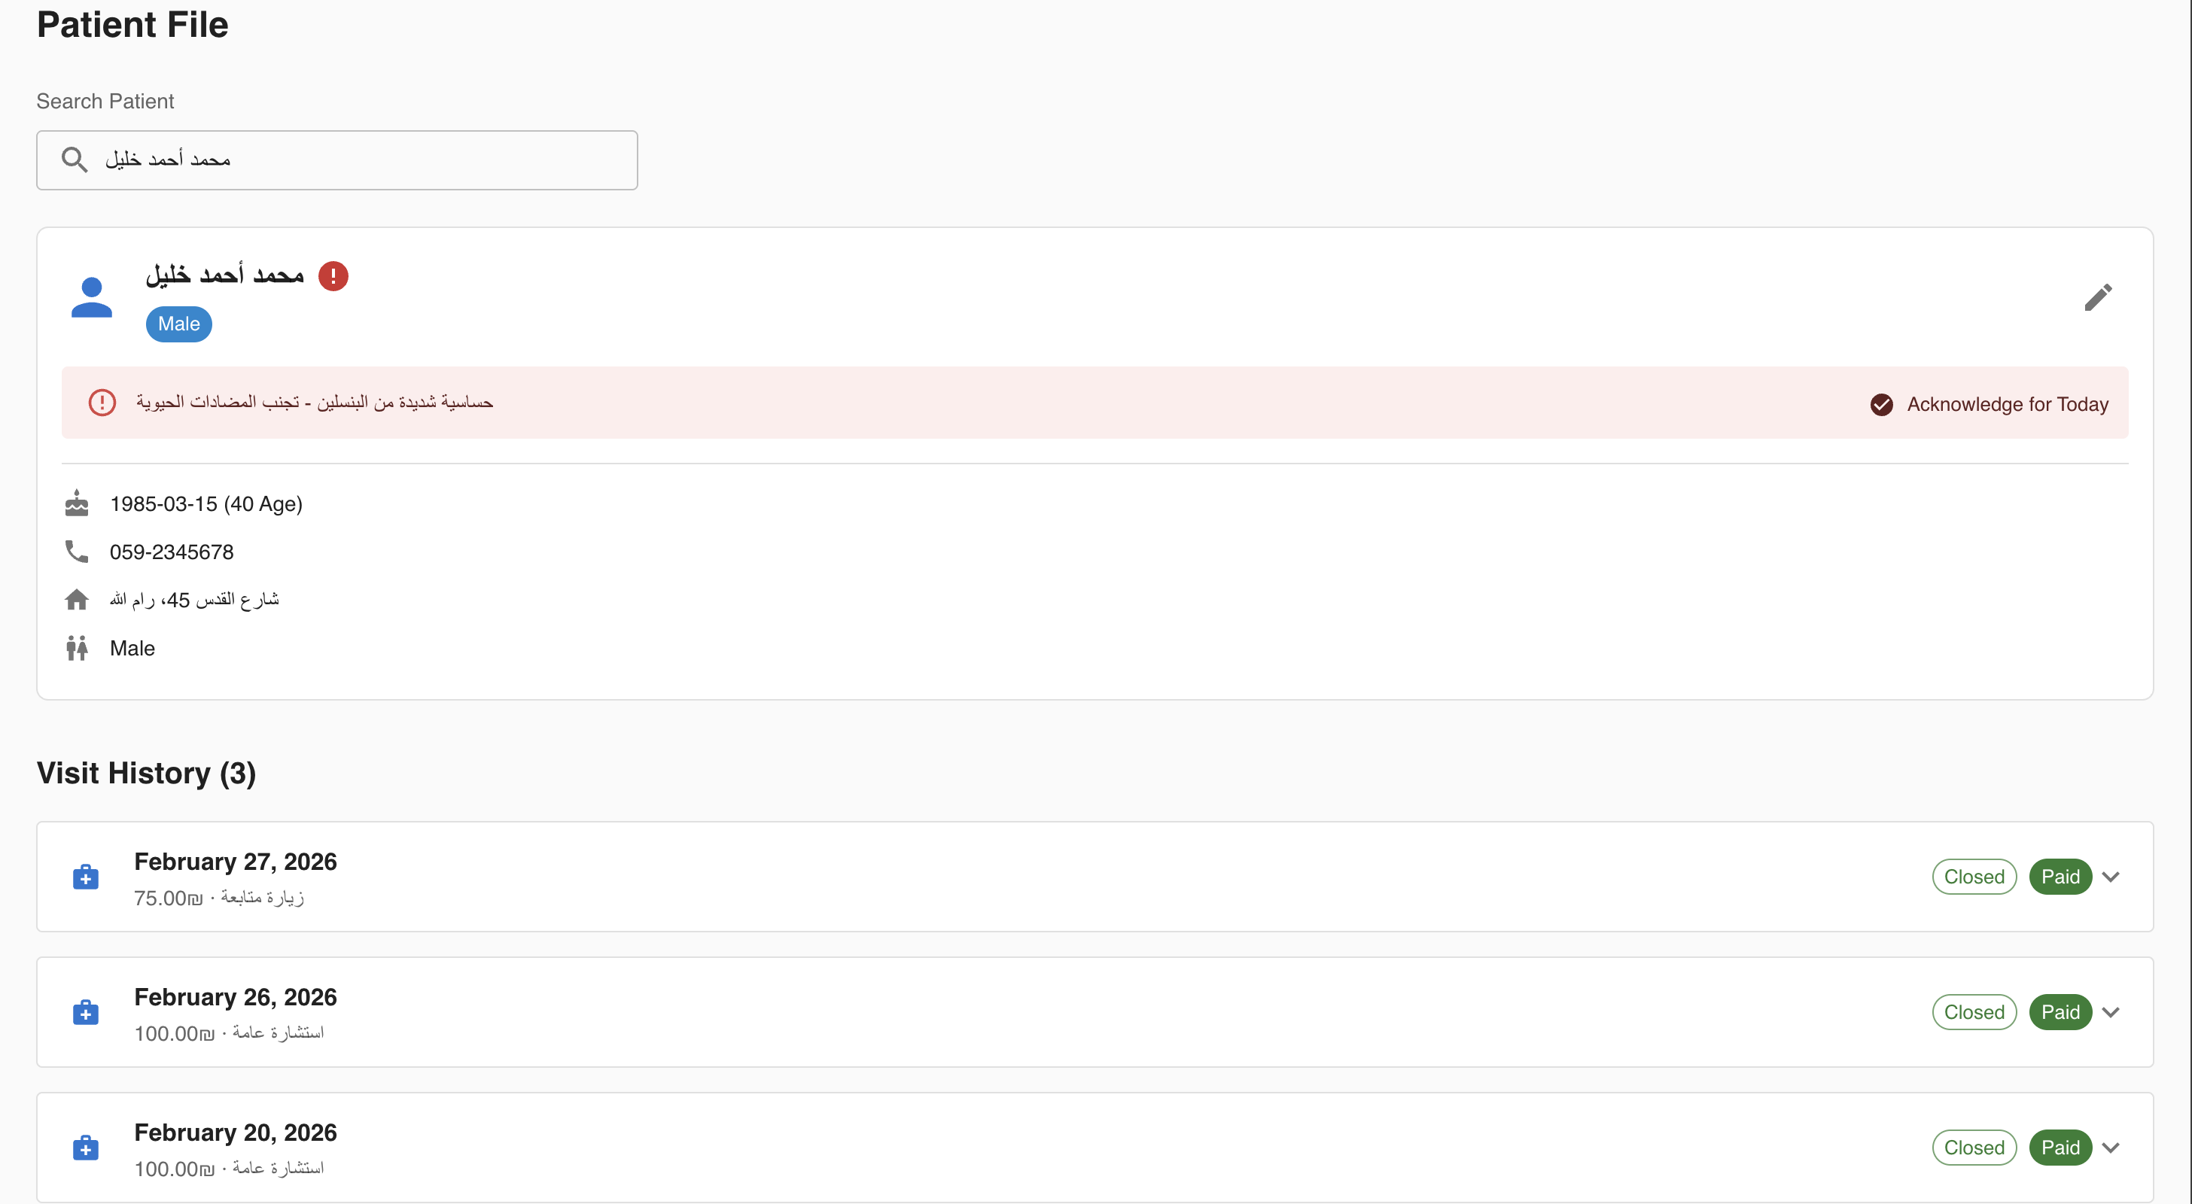Viewport: 2192px width, 1204px height.
Task: Click the blue Male chip under patient name
Action: point(178,324)
